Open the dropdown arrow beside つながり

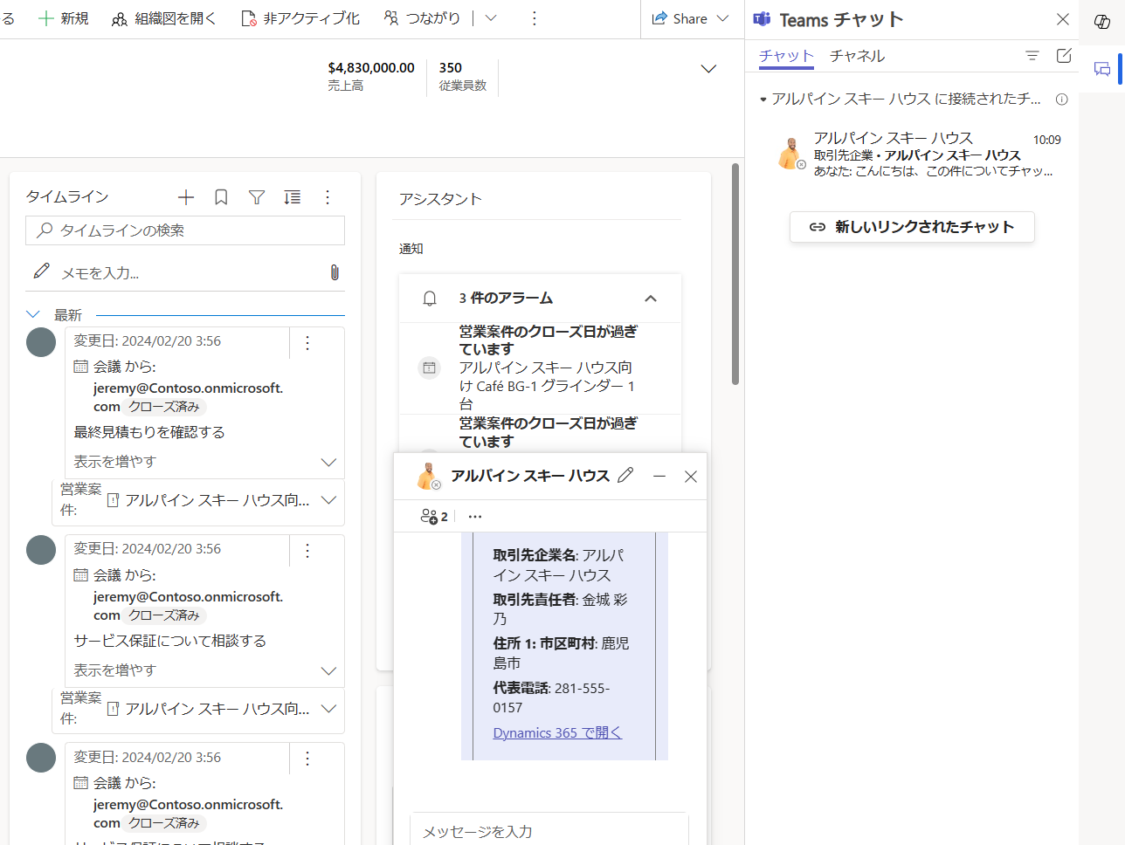click(x=491, y=18)
